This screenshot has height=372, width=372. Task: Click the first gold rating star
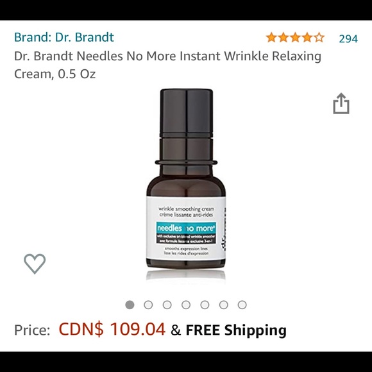[x=271, y=38]
